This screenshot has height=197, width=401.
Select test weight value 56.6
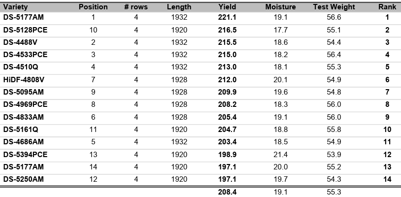pos(334,17)
